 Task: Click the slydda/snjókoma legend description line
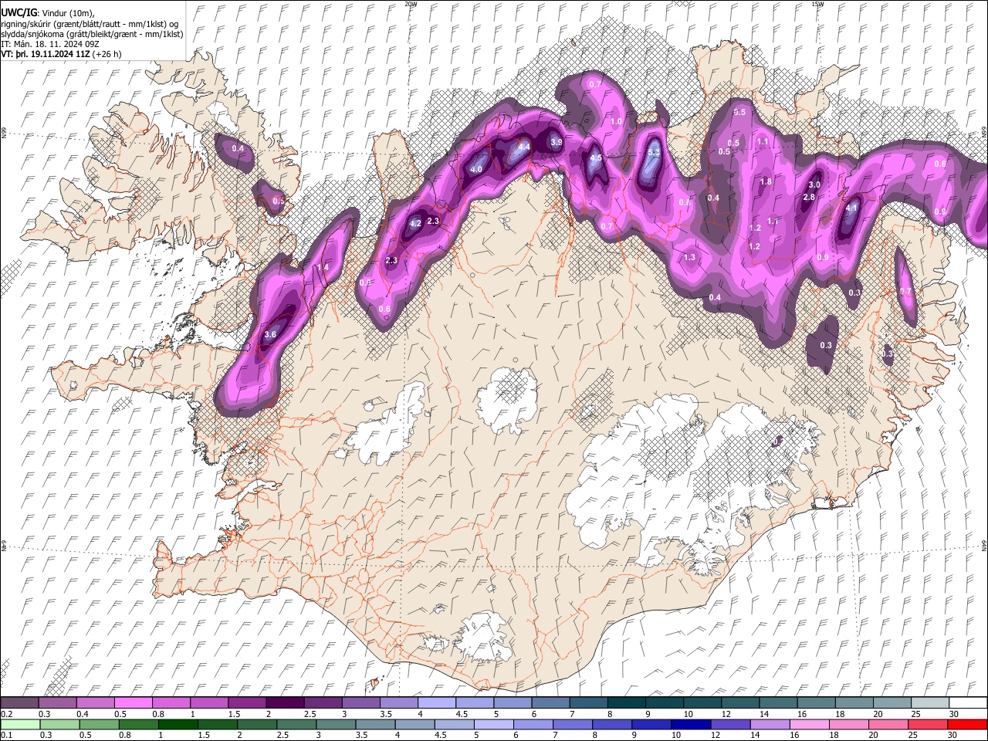pos(92,34)
